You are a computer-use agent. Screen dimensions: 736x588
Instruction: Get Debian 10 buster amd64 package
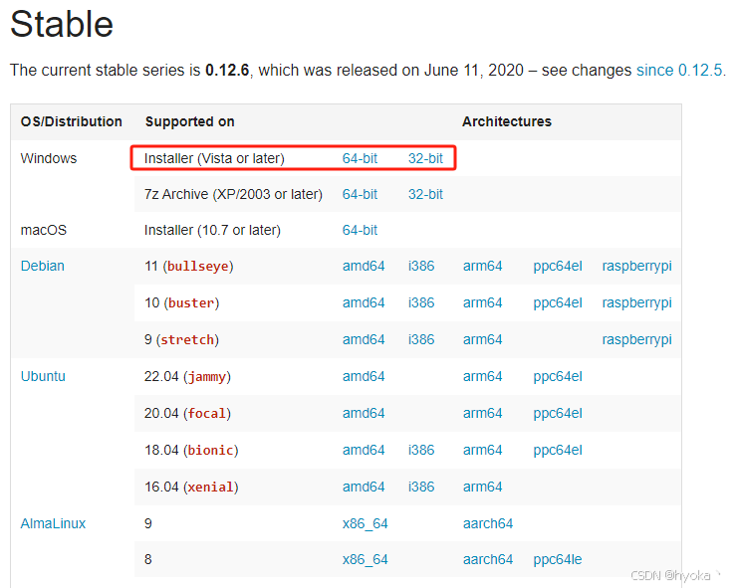click(x=364, y=302)
